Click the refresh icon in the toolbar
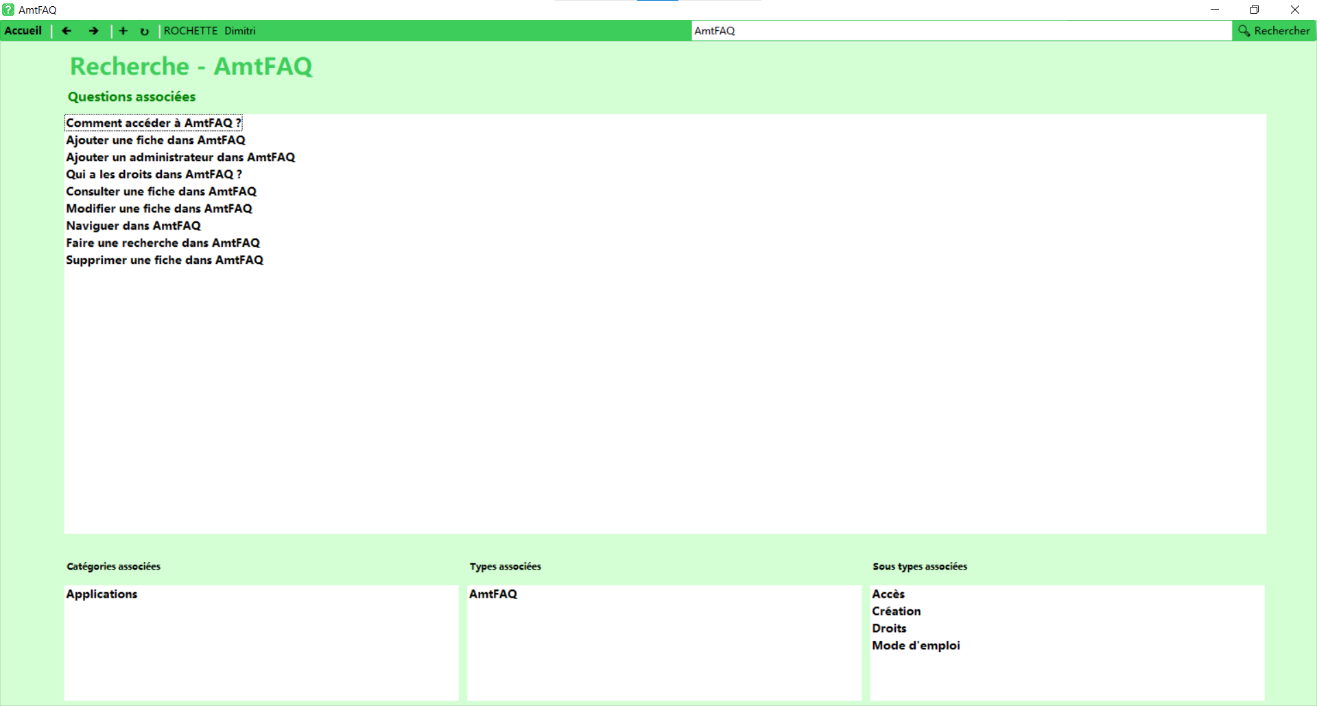This screenshot has width=1317, height=706. pos(144,32)
